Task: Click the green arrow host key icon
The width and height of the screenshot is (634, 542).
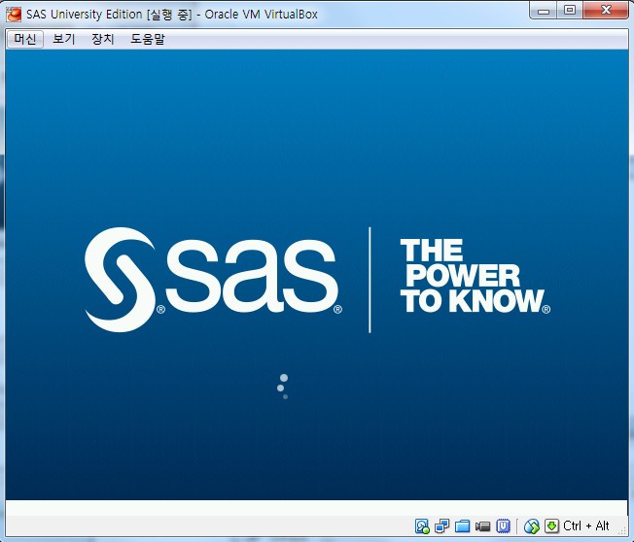Action: point(551,525)
